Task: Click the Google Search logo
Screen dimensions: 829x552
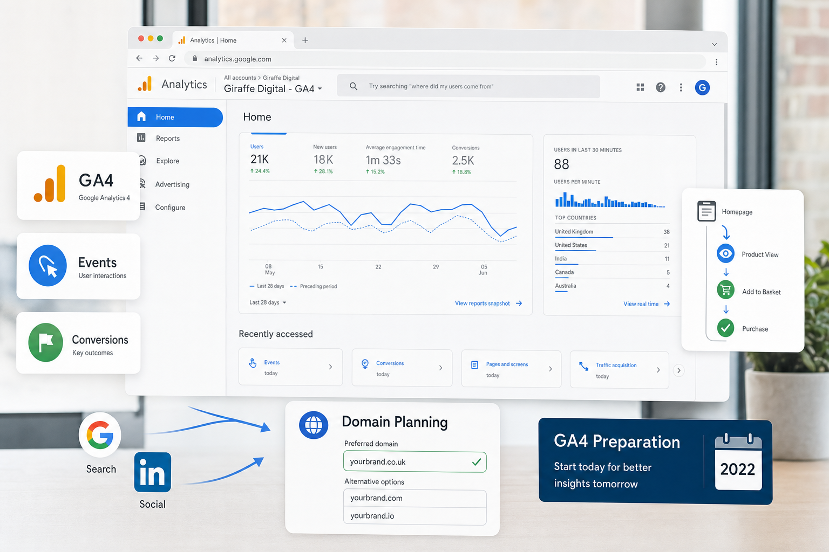Action: tap(100, 434)
